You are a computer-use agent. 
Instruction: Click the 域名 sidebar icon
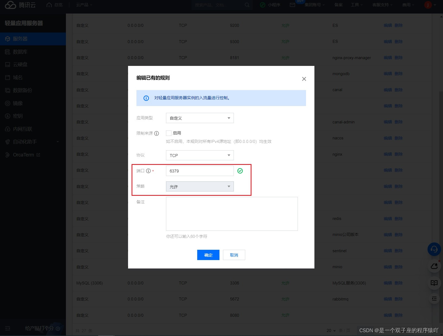pos(8,78)
